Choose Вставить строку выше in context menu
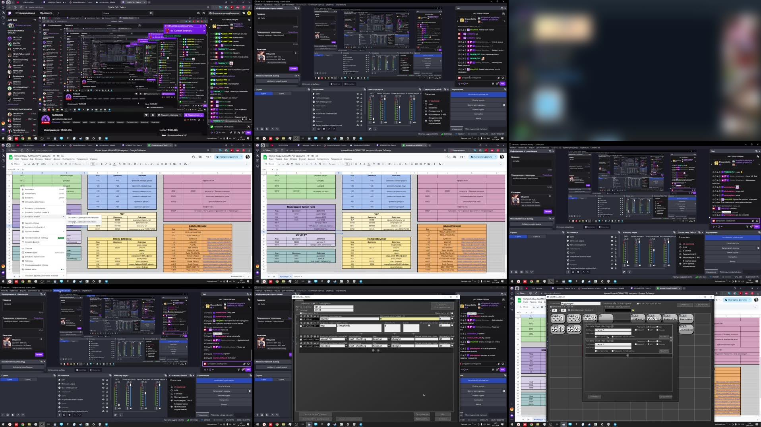This screenshot has height=427, width=761. 43,208
